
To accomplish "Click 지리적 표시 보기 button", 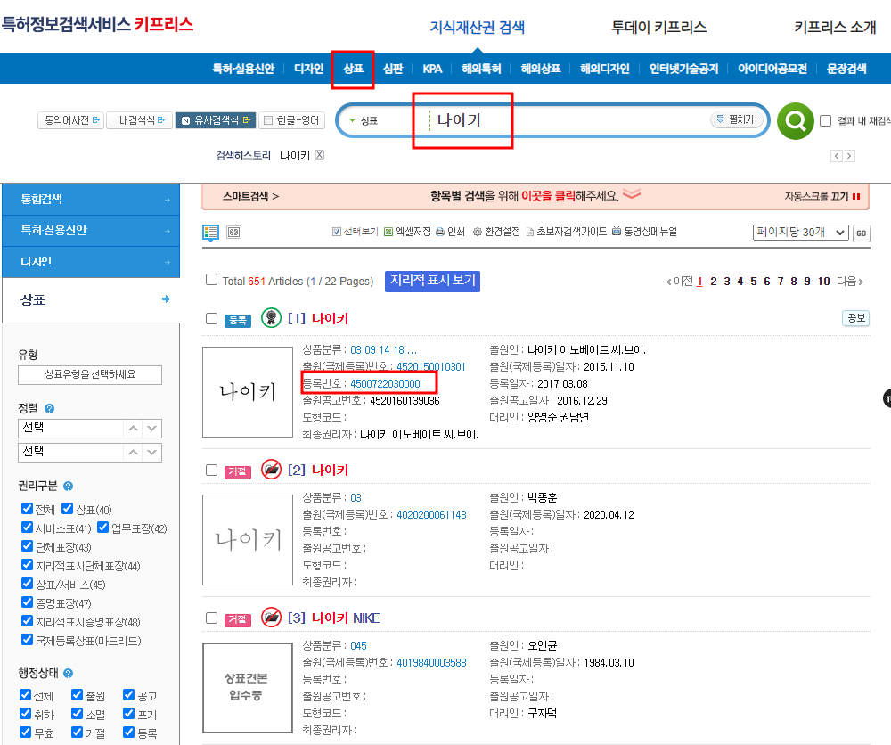I will click(432, 282).
